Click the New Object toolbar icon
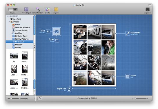The width and height of the screenshot is (158, 109). pyautogui.click(x=26, y=9)
